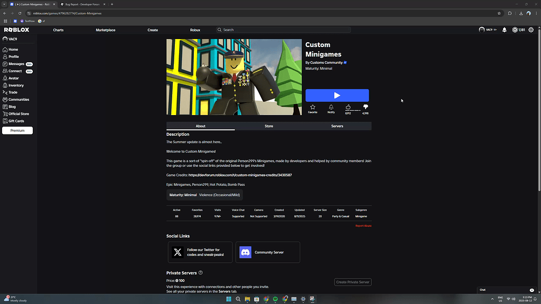
Task: Click the Notify bell icon
Action: (x=331, y=107)
